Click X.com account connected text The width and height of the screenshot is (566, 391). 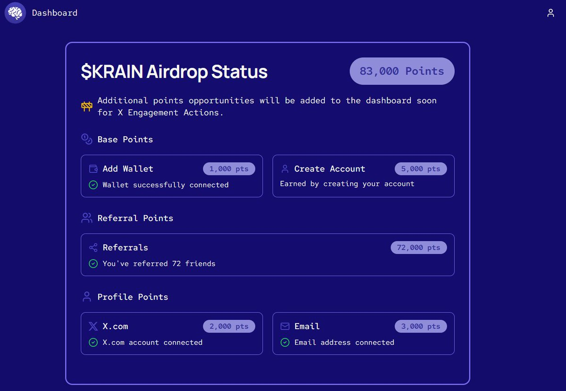click(152, 342)
